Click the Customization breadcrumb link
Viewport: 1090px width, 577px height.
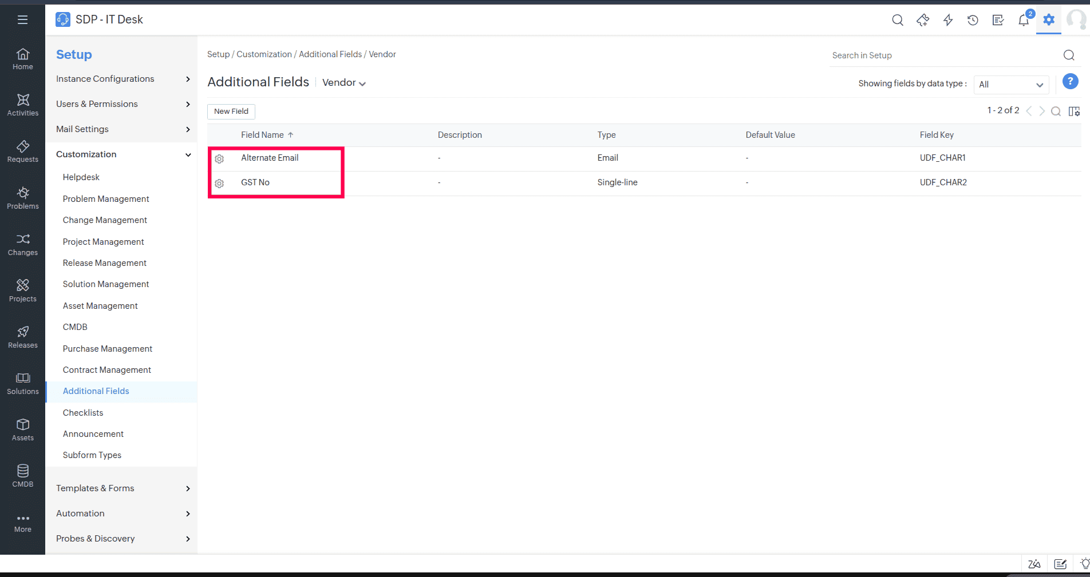pos(264,54)
